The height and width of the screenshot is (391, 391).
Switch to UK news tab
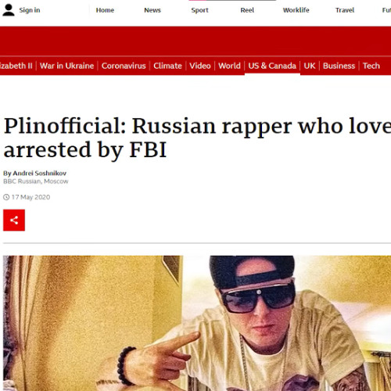(310, 66)
